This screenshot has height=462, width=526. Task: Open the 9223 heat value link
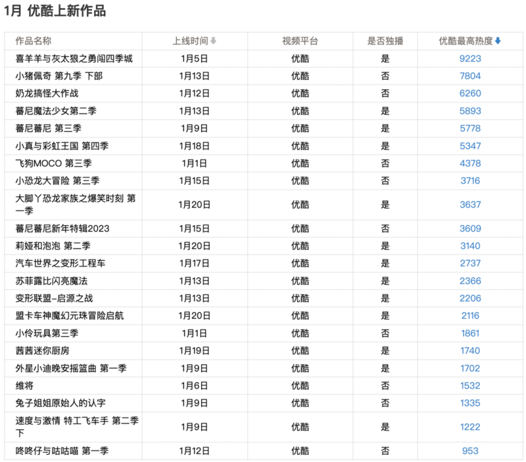470,58
